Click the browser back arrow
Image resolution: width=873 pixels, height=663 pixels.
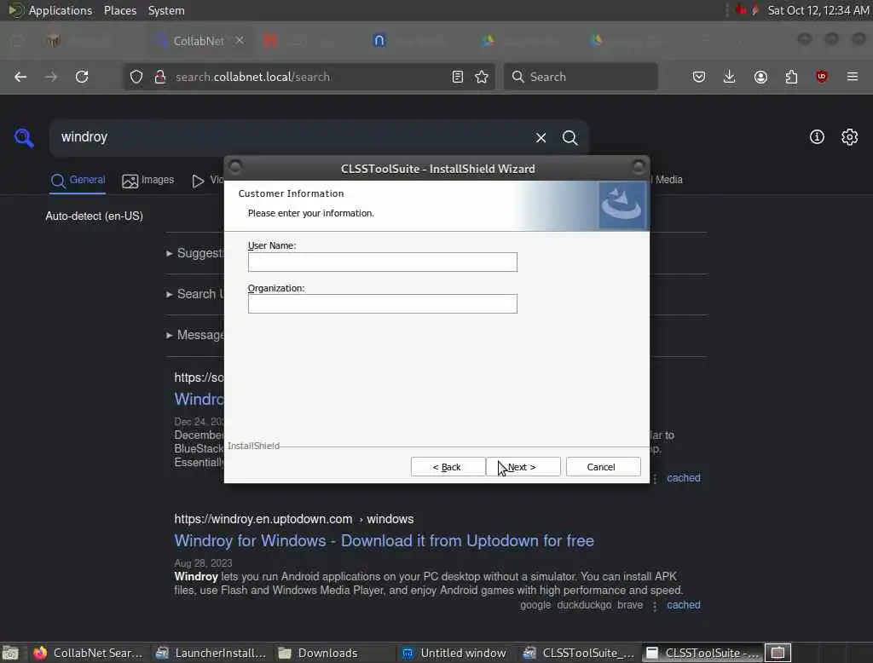tap(20, 77)
